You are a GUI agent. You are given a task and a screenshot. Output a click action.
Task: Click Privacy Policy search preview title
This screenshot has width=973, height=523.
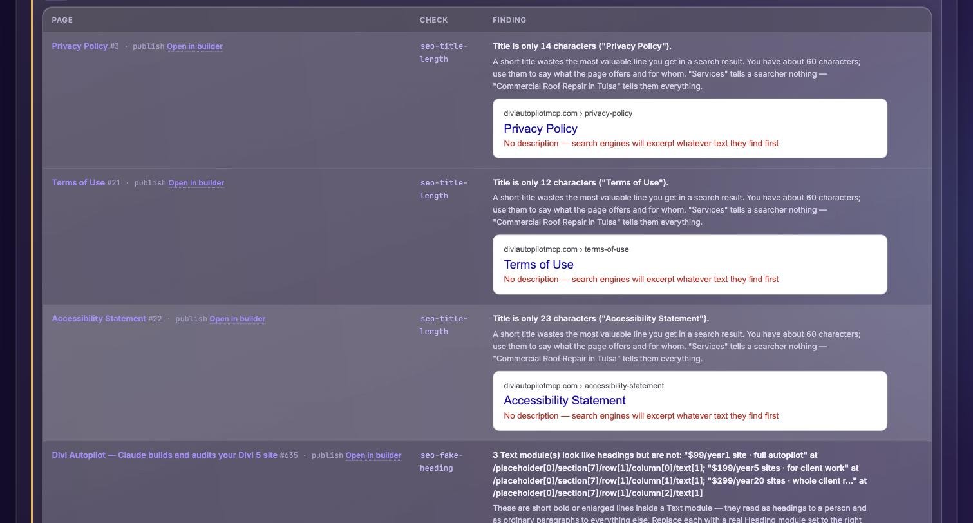coord(540,129)
